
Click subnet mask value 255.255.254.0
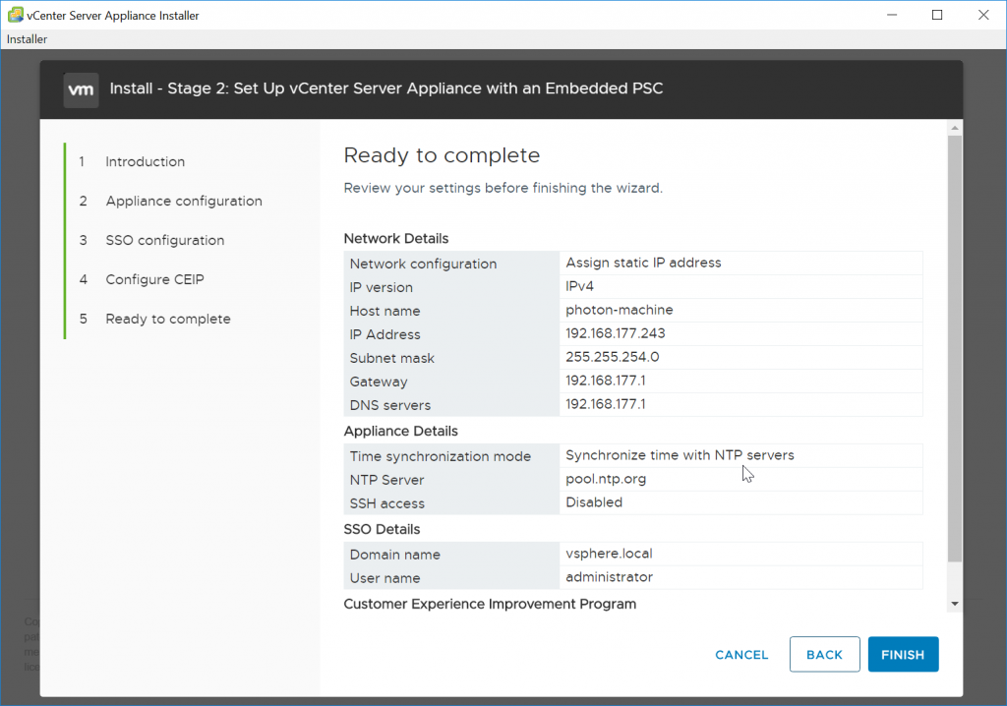pos(612,357)
